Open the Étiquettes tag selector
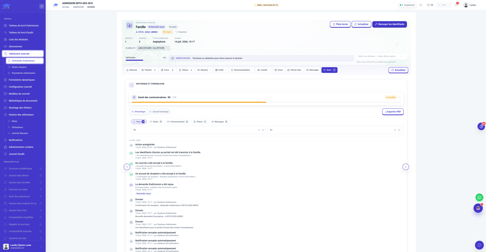486x252 pixels. tap(181, 32)
